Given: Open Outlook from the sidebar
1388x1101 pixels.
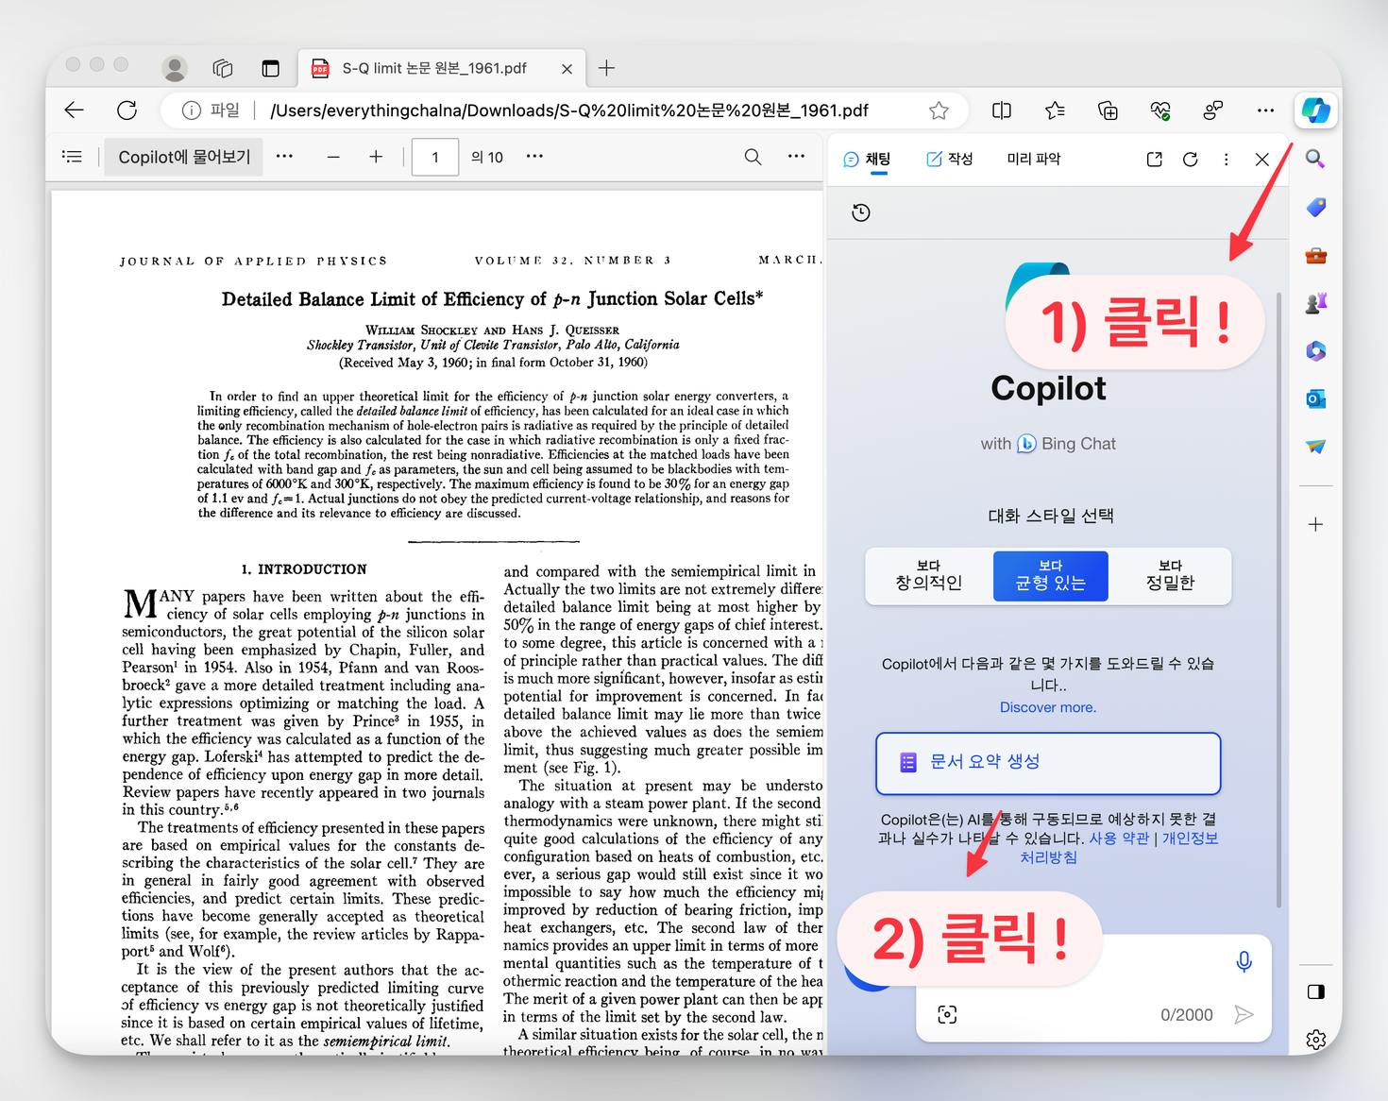Looking at the screenshot, I should [x=1315, y=399].
